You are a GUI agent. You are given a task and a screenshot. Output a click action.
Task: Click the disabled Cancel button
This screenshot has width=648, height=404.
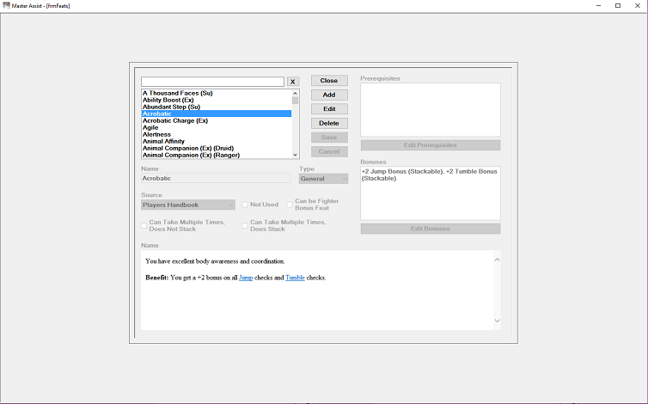pos(329,151)
